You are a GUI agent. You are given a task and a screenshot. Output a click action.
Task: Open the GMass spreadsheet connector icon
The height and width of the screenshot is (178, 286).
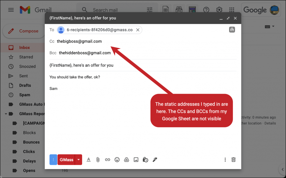(165, 9)
